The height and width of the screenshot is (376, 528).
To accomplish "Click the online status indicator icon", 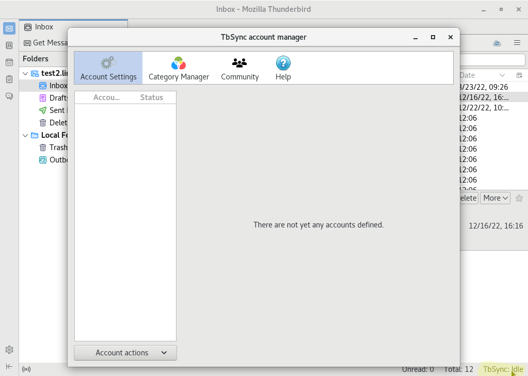I will click(x=26, y=369).
